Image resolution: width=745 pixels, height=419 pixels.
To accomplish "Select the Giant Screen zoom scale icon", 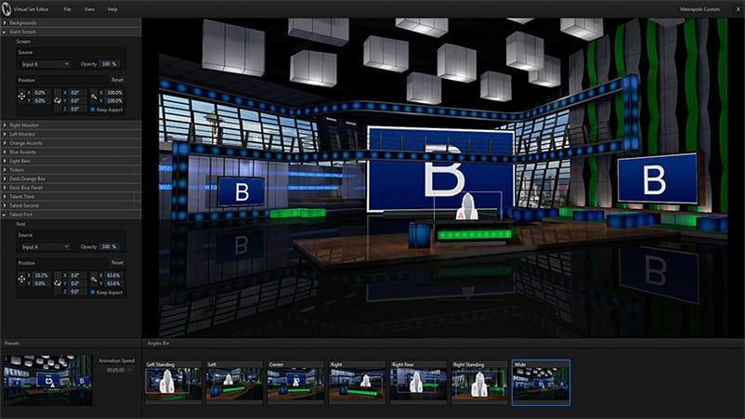I will pos(94,97).
